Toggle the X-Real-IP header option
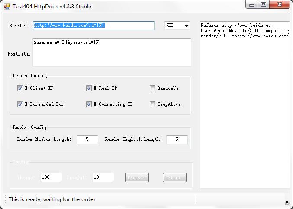293x209 pixels. click(89, 88)
